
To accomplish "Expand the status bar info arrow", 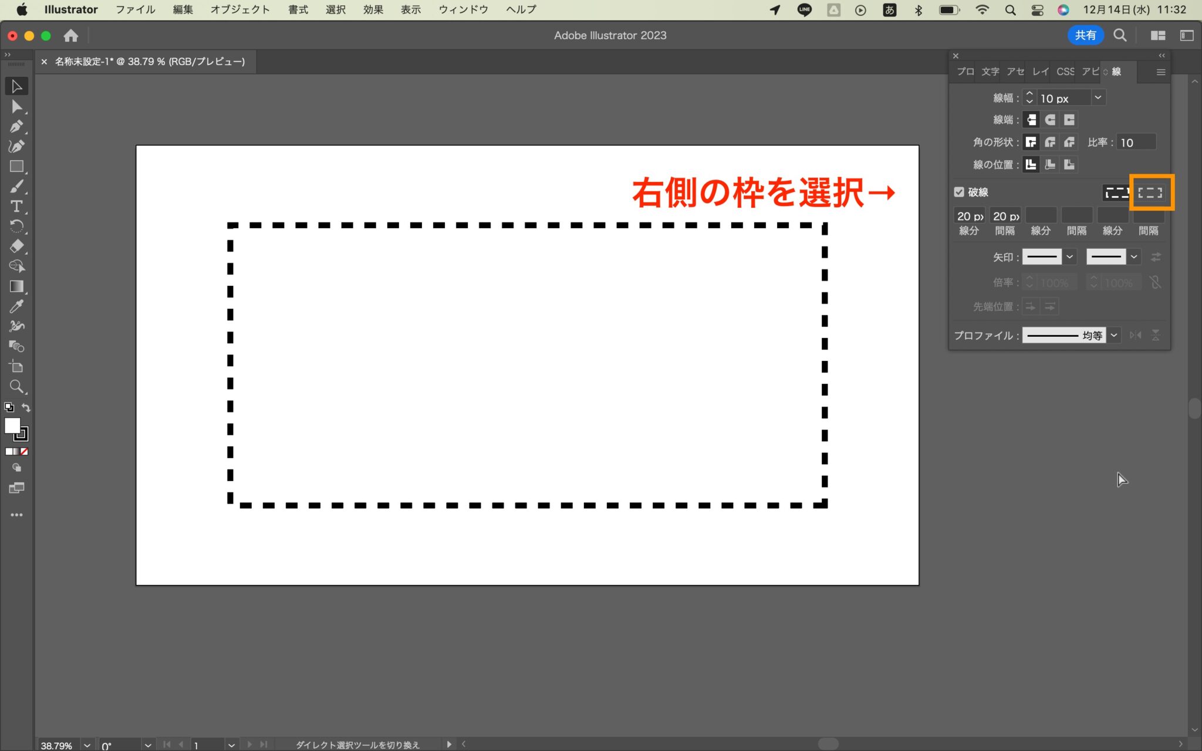I will point(449,744).
